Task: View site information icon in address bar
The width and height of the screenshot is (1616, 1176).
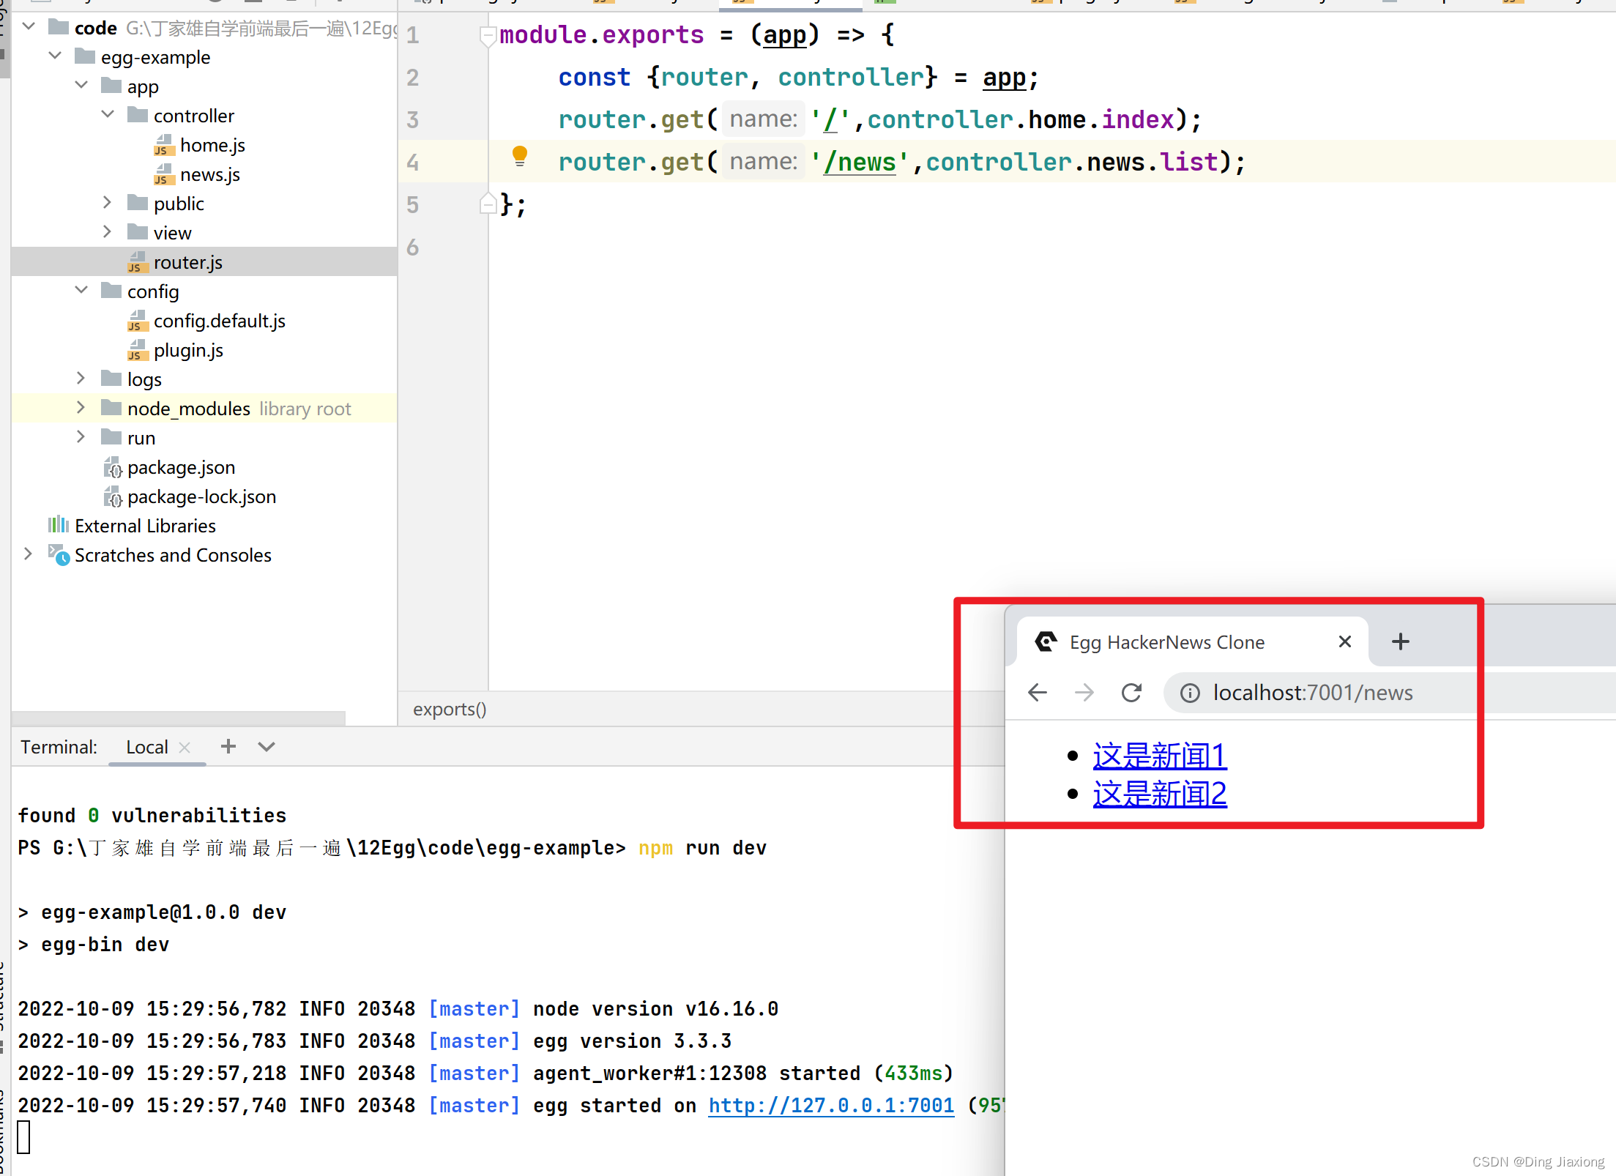Action: coord(1190,693)
